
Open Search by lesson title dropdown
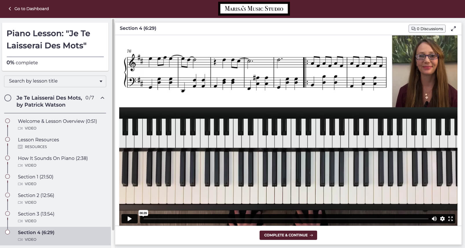[55, 81]
